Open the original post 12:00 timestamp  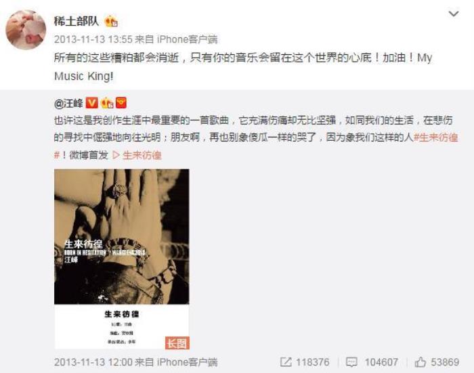[93, 362]
